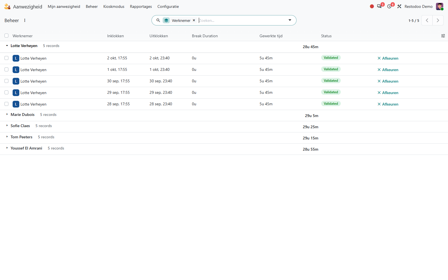Open the Rapportages menu
448x280 pixels.
click(141, 6)
